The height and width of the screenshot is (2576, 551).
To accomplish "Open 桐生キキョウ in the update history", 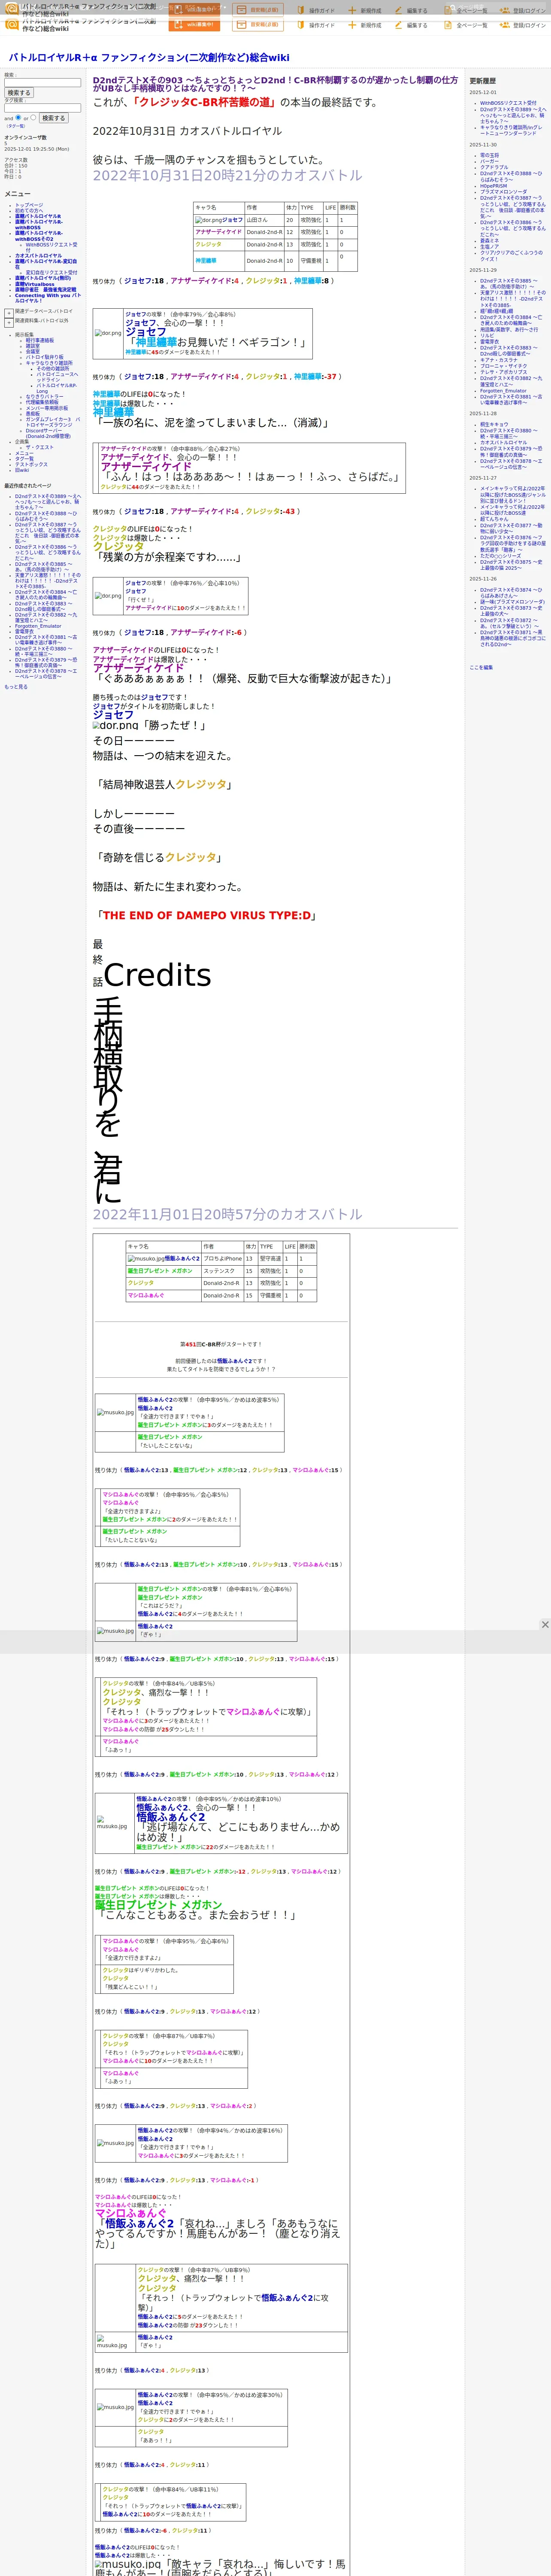I will [x=493, y=424].
